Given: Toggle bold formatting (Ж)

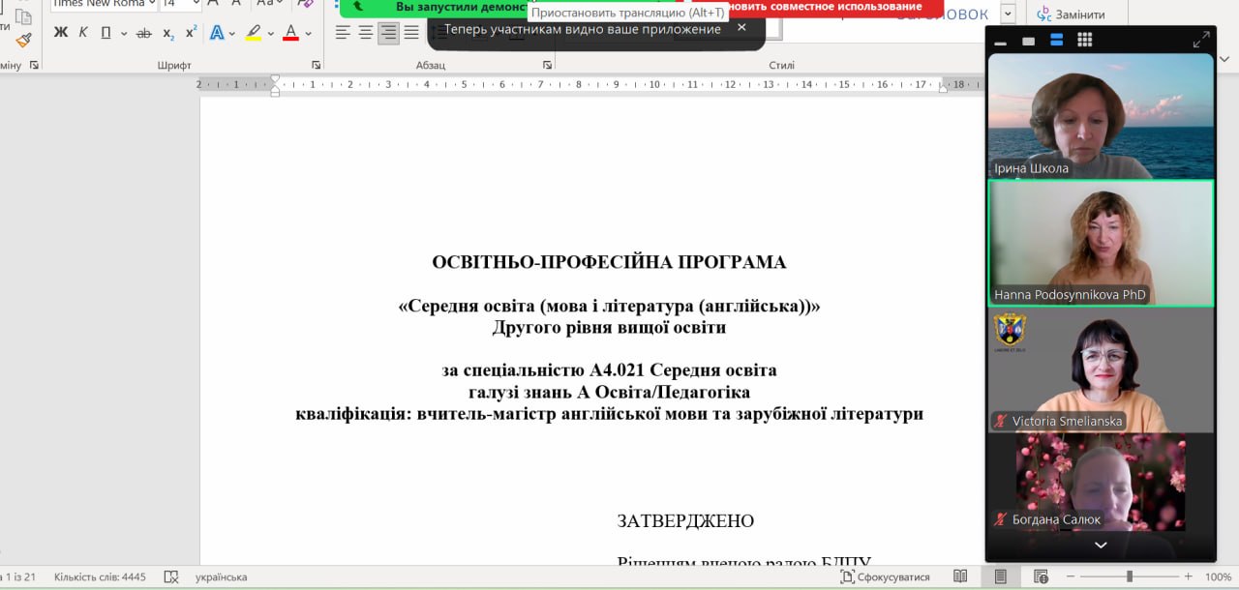Looking at the screenshot, I should tap(60, 33).
